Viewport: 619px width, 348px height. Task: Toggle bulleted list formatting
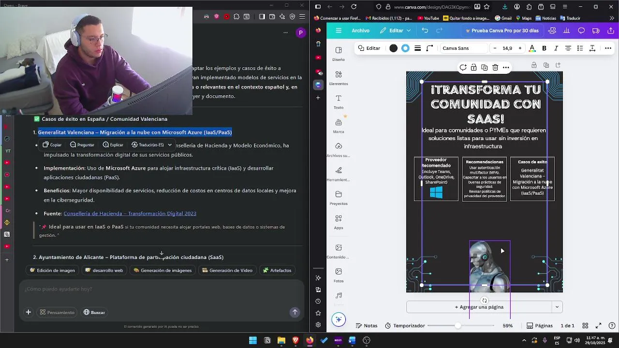[x=580, y=48]
